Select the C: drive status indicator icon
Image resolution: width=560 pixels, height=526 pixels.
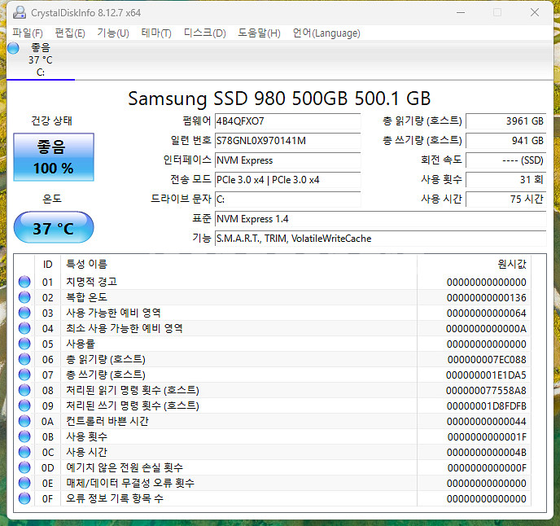pyautogui.click(x=13, y=48)
